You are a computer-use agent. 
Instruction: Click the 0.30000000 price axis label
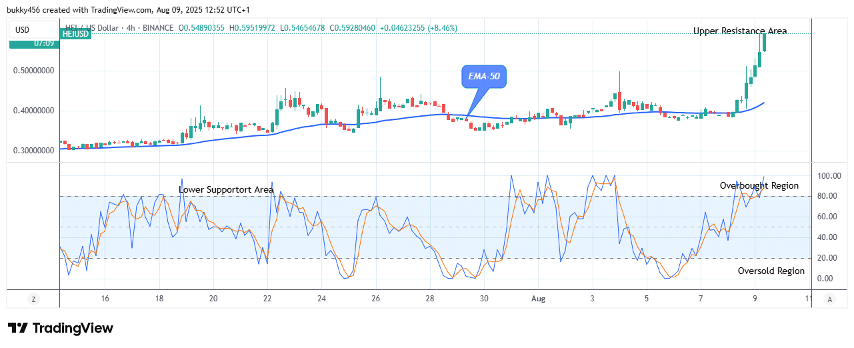click(x=35, y=151)
